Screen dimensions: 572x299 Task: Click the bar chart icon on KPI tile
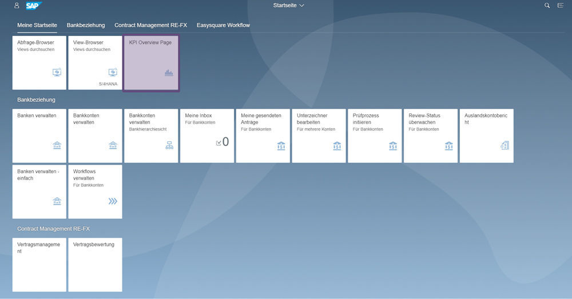pyautogui.click(x=169, y=73)
